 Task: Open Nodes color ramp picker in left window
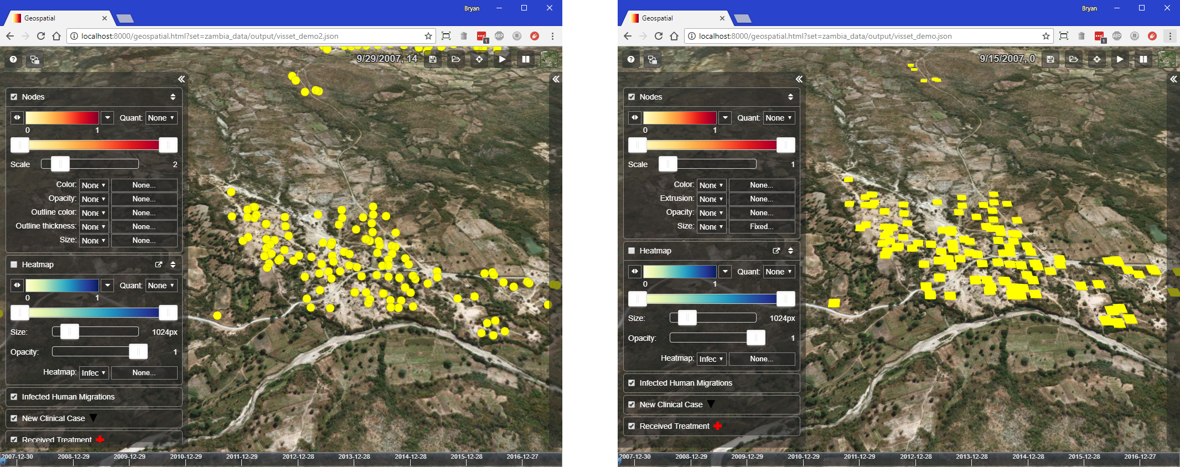(108, 118)
